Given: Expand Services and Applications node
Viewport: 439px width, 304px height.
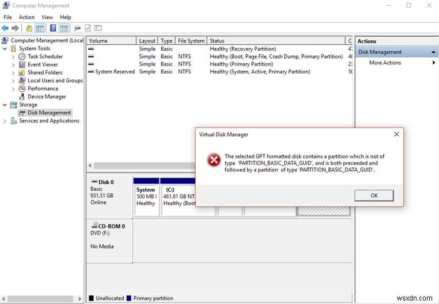Looking at the screenshot, I should [5, 121].
